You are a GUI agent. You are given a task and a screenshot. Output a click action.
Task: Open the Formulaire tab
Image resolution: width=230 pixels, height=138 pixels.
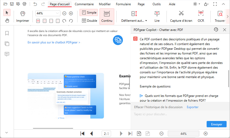coord(123,4)
